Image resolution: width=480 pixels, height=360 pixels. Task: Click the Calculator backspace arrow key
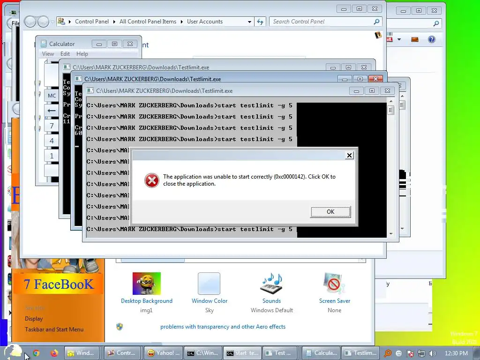coord(52,111)
